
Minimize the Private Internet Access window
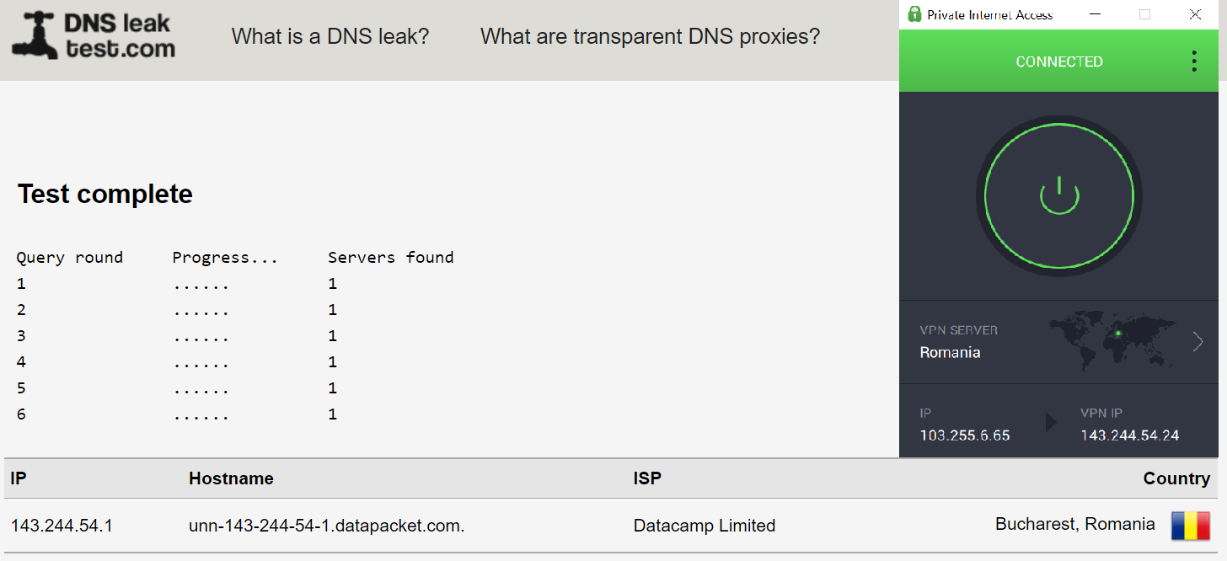pyautogui.click(x=1095, y=14)
